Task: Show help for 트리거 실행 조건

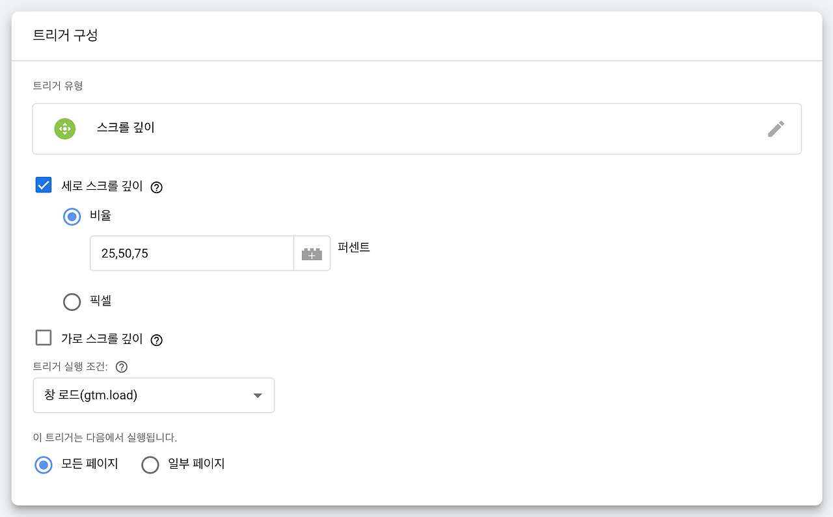Action: pyautogui.click(x=122, y=367)
